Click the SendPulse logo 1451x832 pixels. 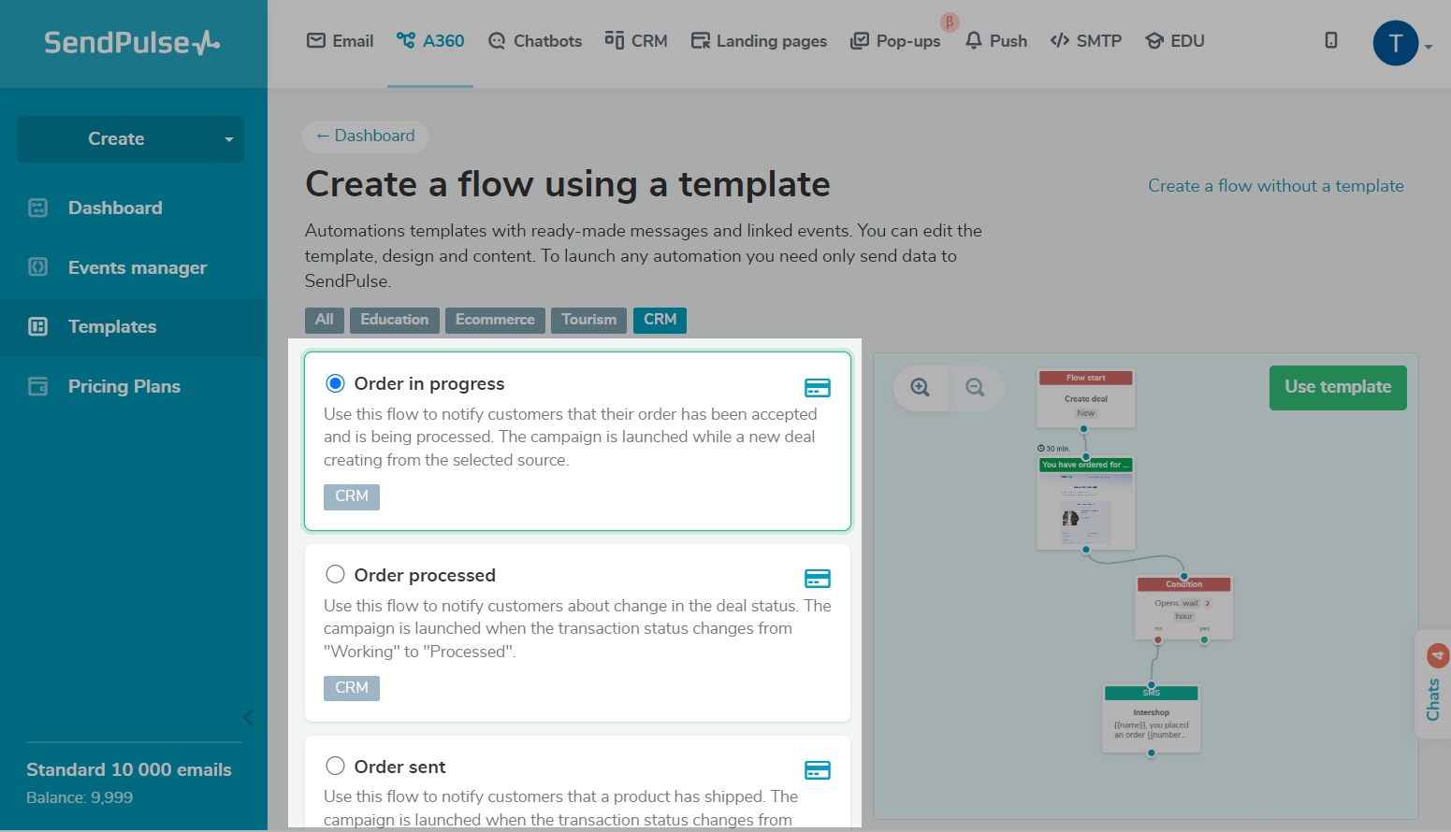pos(132,43)
